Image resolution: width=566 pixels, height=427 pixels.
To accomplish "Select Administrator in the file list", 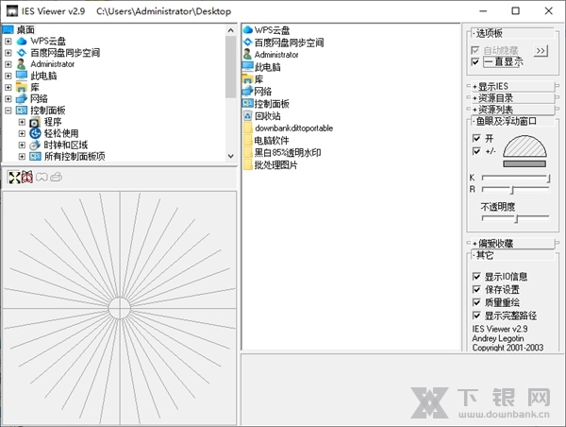I will pyautogui.click(x=271, y=55).
